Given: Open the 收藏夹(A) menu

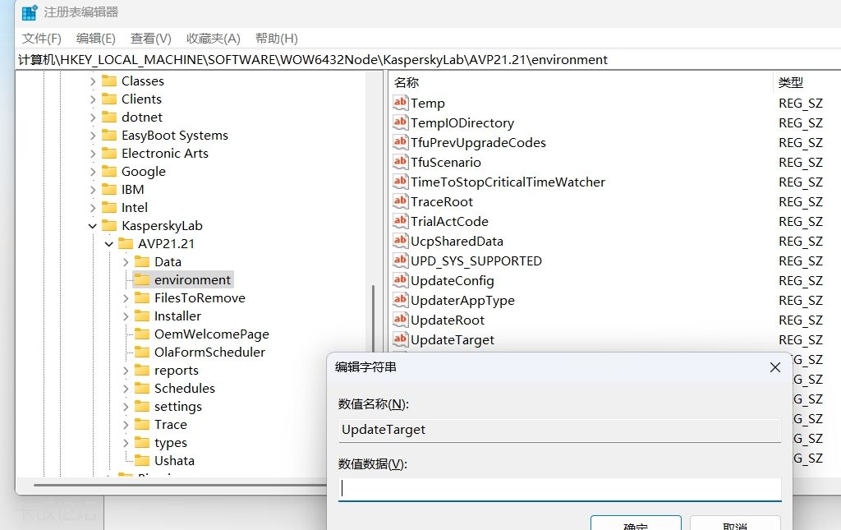Looking at the screenshot, I should pos(214,39).
